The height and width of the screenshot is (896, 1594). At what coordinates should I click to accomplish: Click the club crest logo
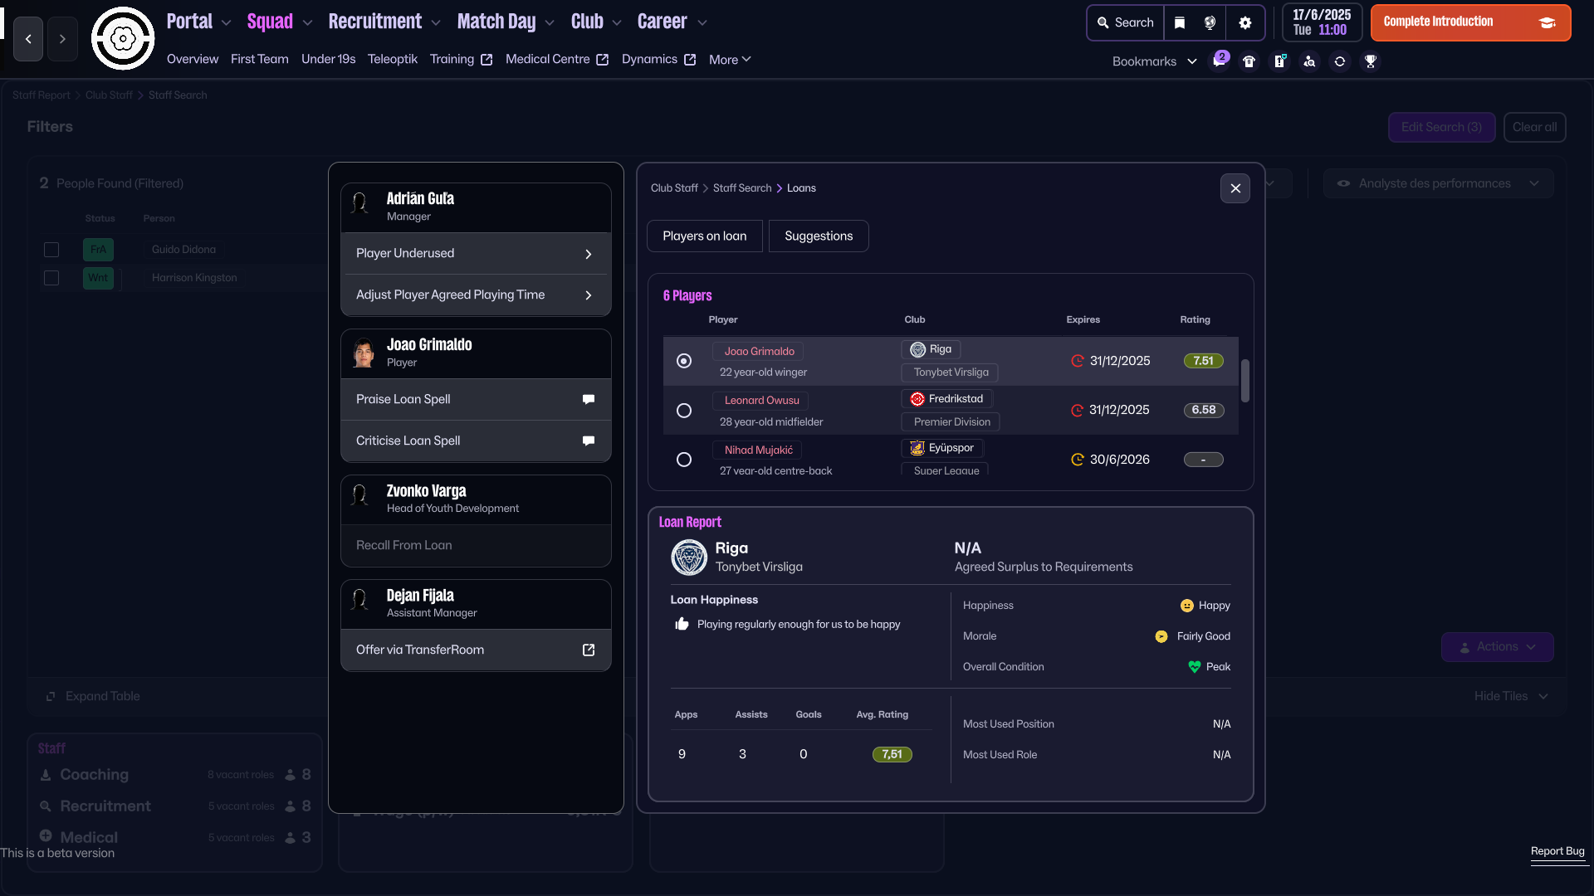123,38
